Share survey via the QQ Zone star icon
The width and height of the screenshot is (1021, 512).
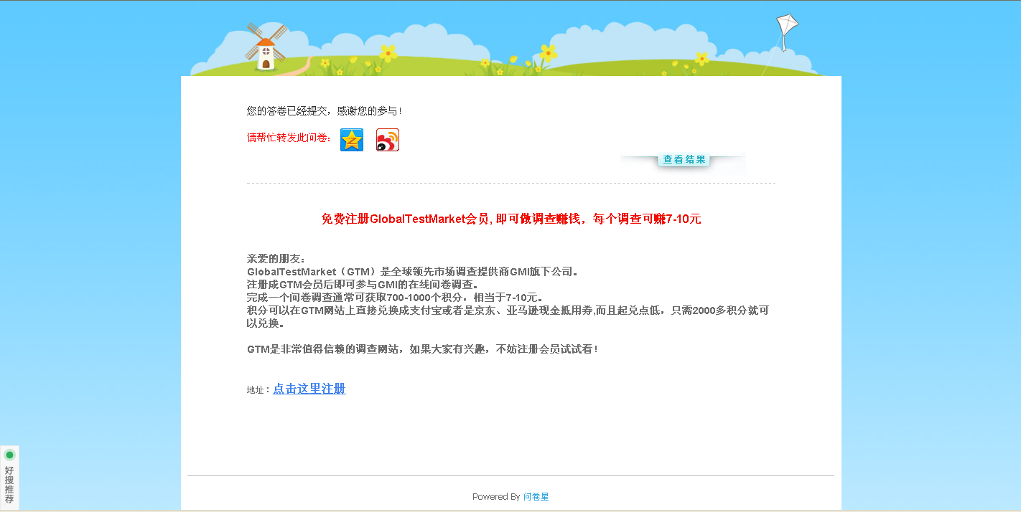[352, 140]
